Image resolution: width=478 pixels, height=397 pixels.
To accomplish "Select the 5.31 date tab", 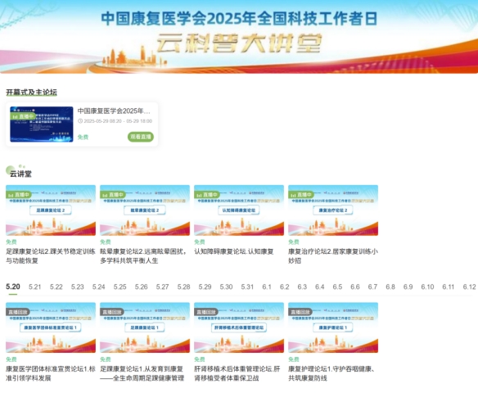I will pyautogui.click(x=247, y=287).
